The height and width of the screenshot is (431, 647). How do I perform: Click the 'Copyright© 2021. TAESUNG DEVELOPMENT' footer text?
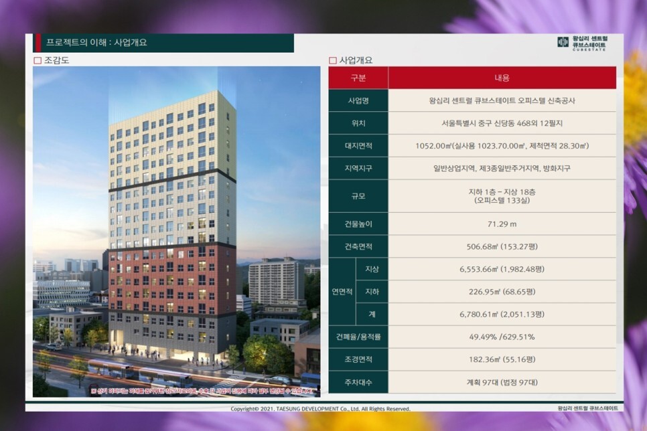pyautogui.click(x=320, y=409)
